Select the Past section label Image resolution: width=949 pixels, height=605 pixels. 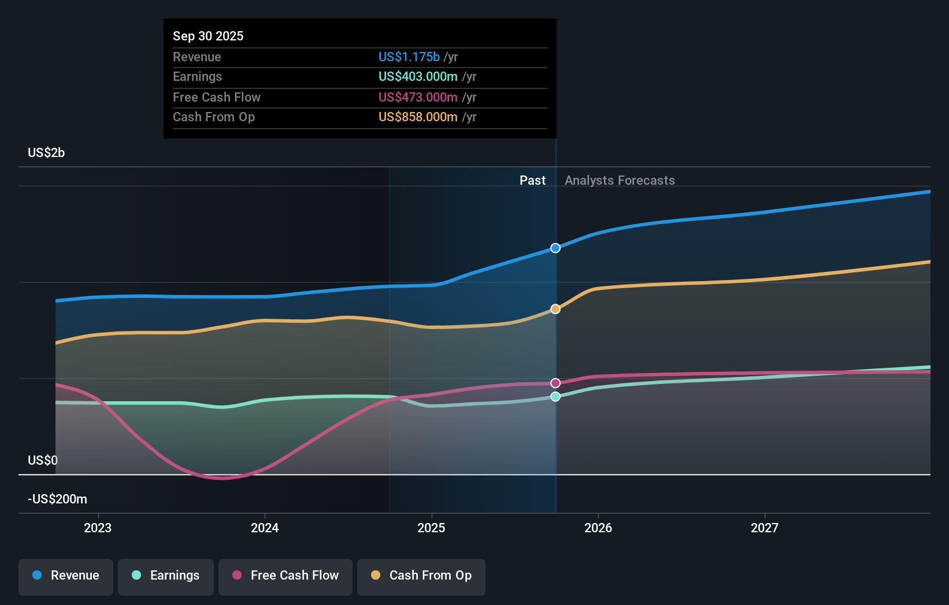click(x=532, y=180)
